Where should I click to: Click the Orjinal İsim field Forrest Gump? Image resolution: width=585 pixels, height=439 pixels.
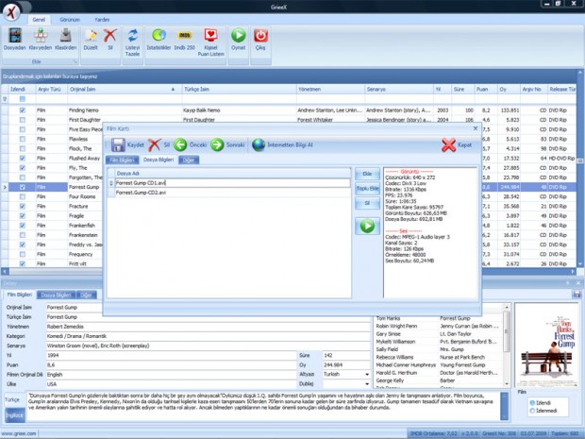(x=209, y=307)
